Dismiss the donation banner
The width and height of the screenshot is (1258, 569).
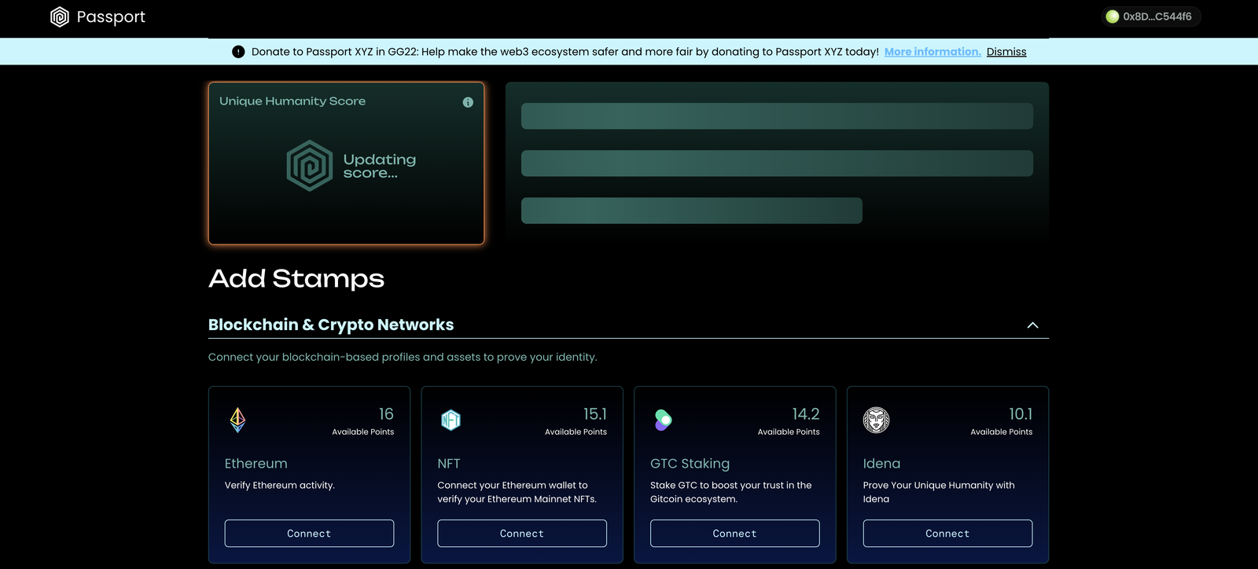pyautogui.click(x=1006, y=52)
